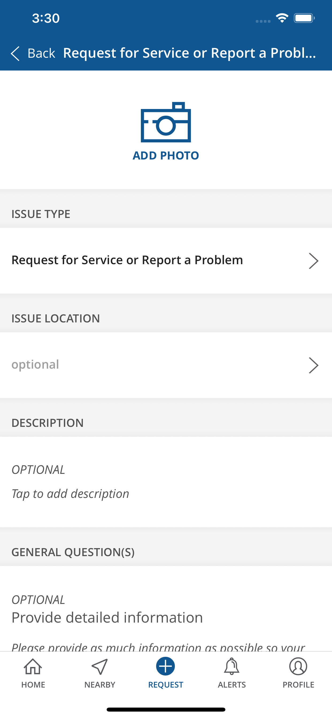Expand issue location chevron arrow
This screenshot has height=718, width=332.
314,365
